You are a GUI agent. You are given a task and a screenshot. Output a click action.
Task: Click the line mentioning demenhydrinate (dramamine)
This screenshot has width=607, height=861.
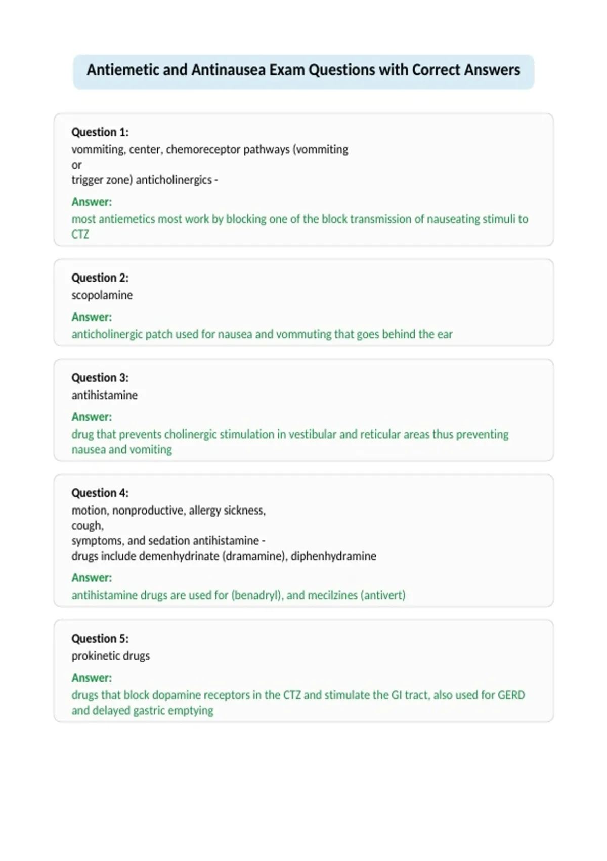[224, 556]
